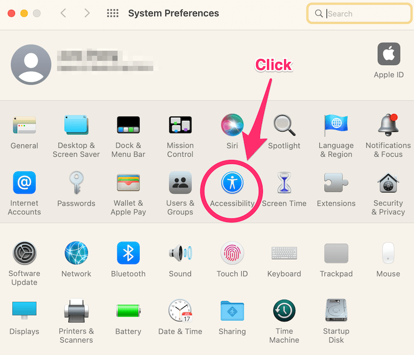Open Mouse preferences
This screenshot has width=414, height=355.
click(x=388, y=253)
